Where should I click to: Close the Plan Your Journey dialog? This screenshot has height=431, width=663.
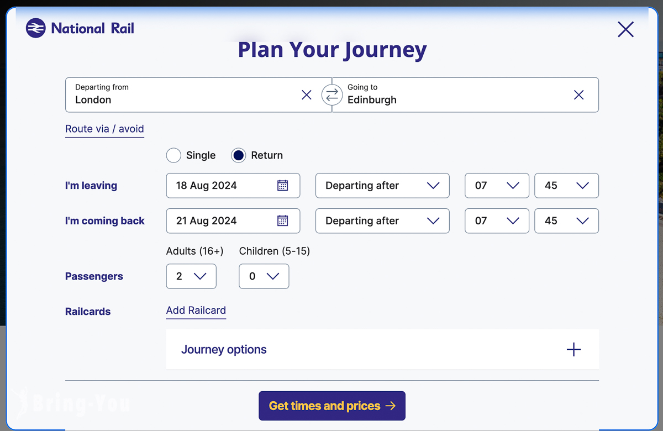(x=625, y=29)
